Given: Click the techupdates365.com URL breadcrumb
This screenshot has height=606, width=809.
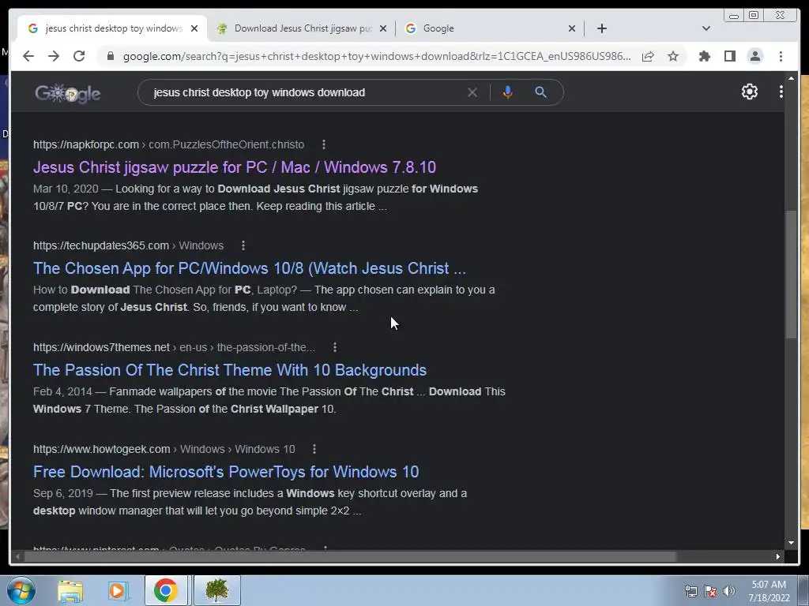Looking at the screenshot, I should tap(129, 246).
